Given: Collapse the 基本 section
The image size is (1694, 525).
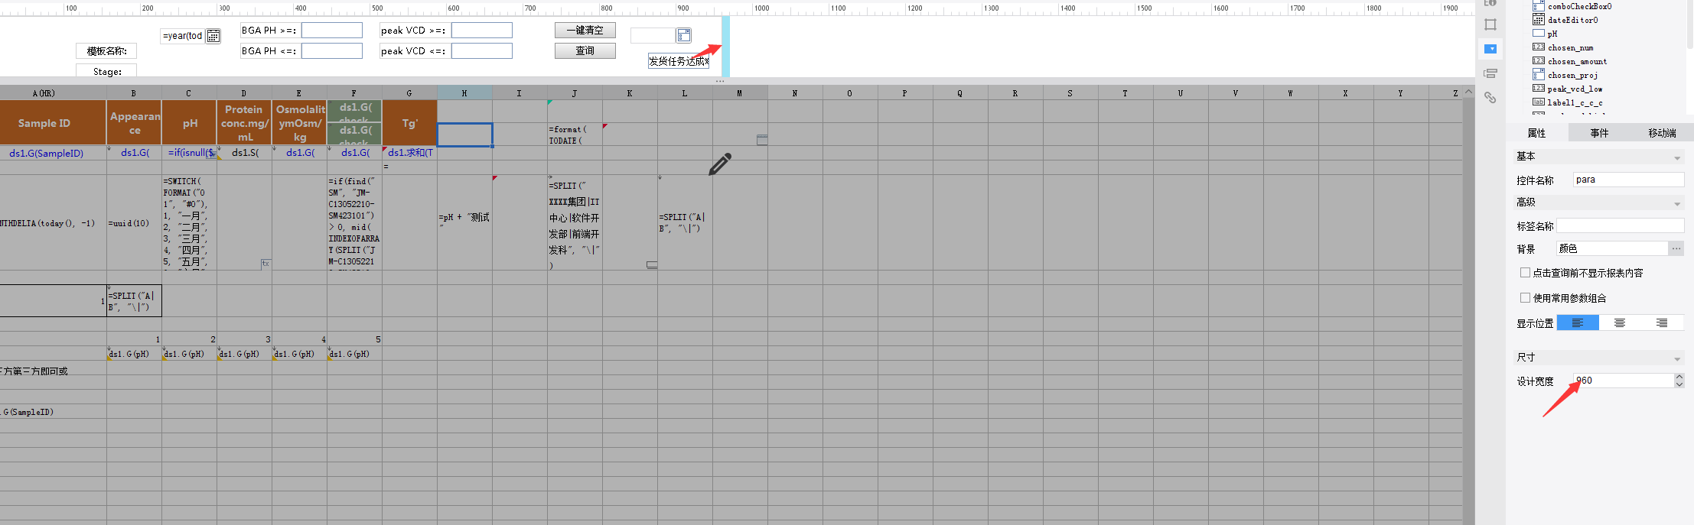Looking at the screenshot, I should 1677,157.
